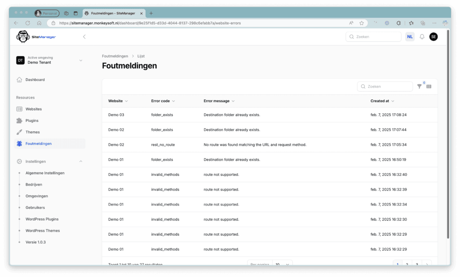The height and width of the screenshot is (277, 460).
Task: Select the Websites icon in the sidebar
Action: click(18, 109)
